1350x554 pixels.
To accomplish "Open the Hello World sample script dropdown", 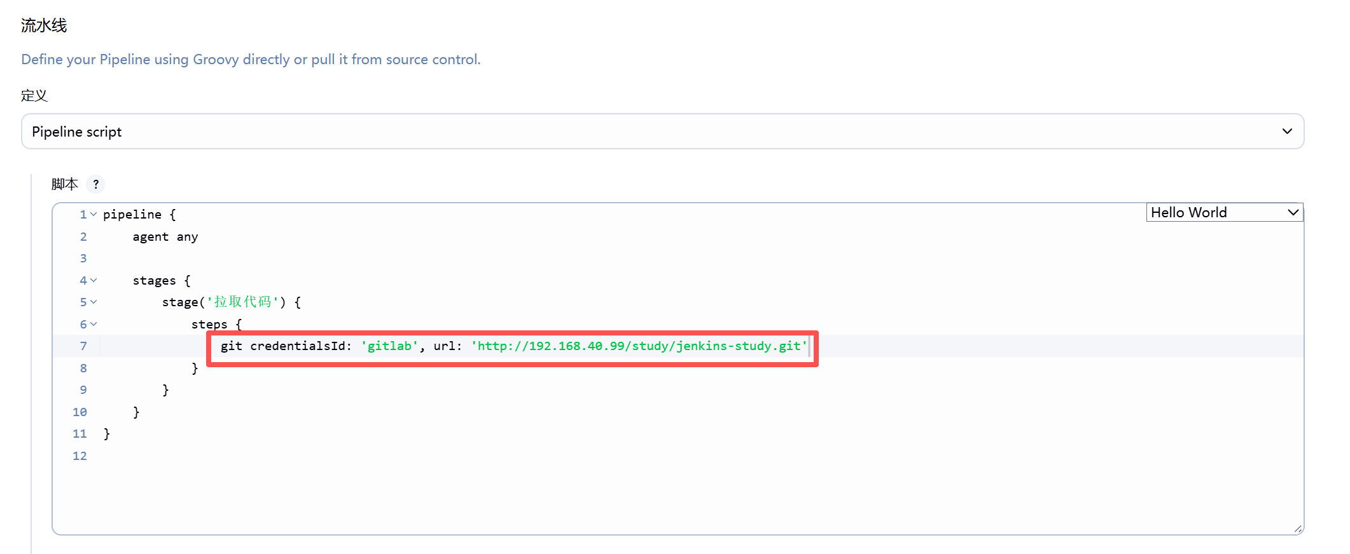I will click(1224, 212).
